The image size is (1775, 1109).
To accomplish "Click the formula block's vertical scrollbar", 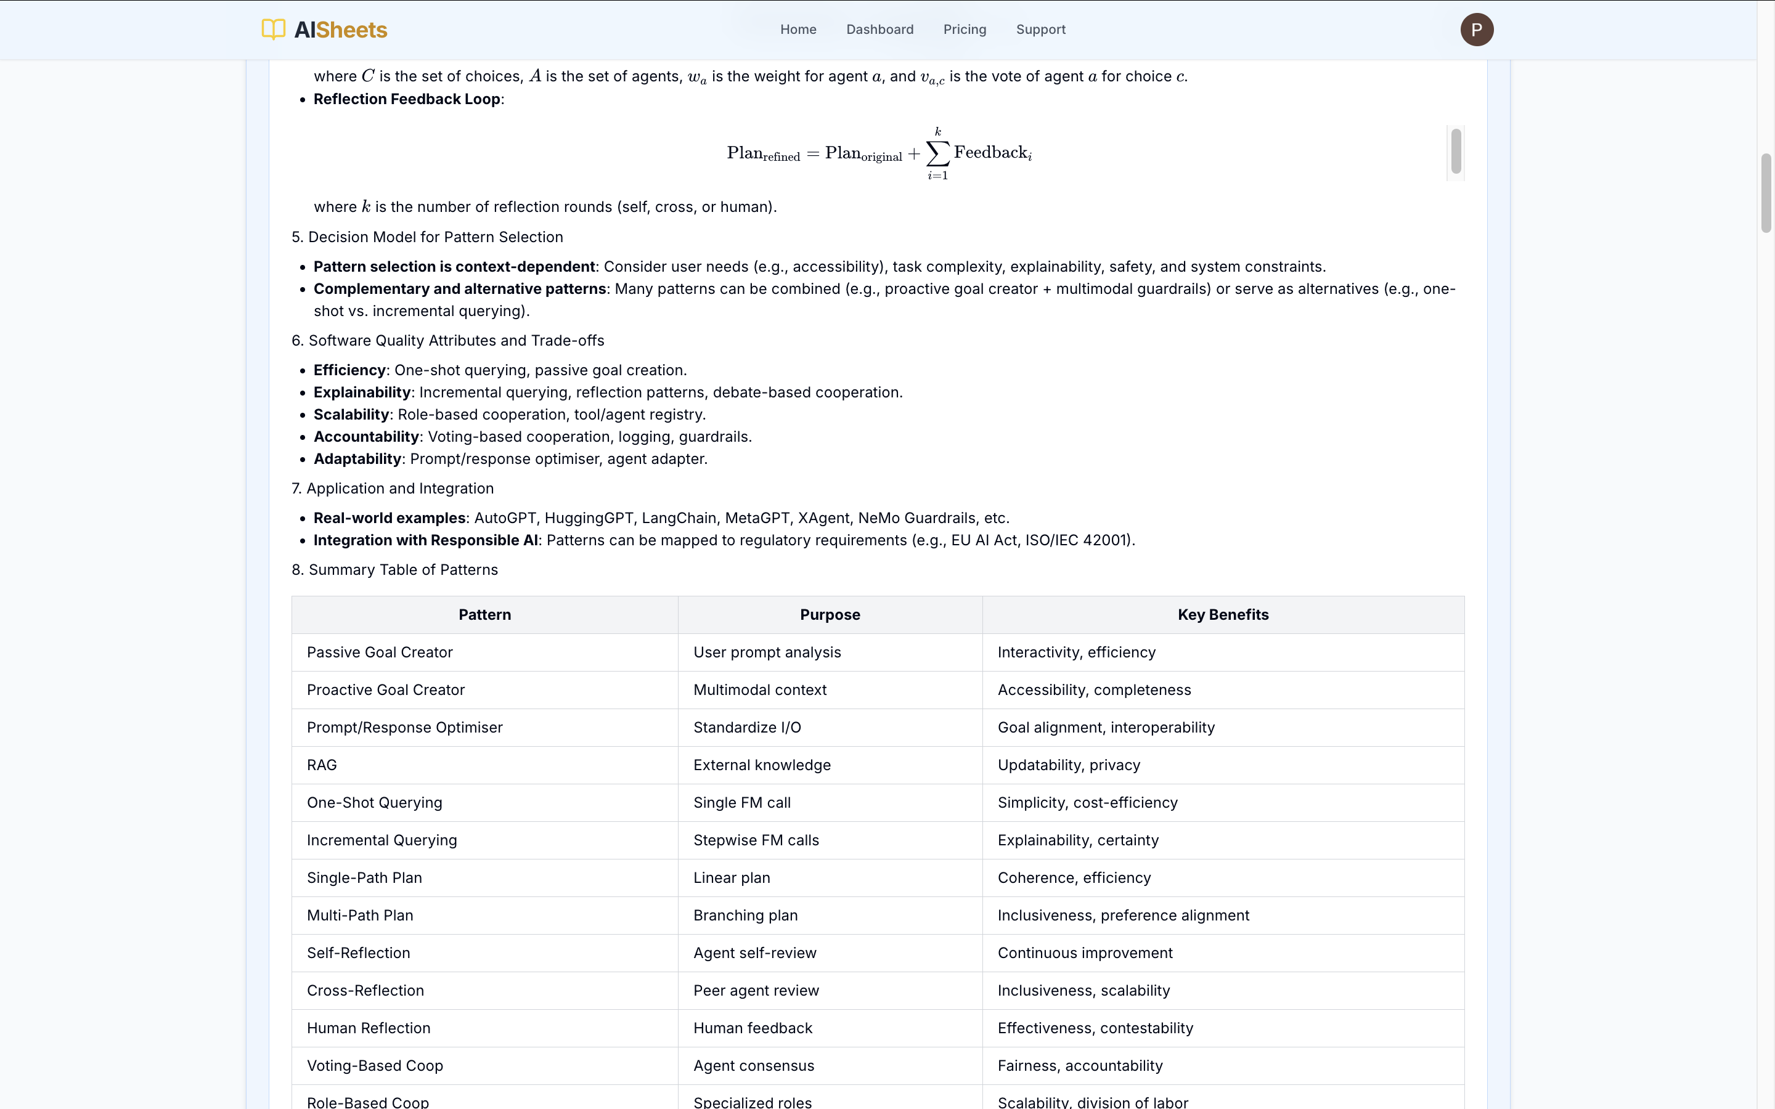I will coord(1456,151).
